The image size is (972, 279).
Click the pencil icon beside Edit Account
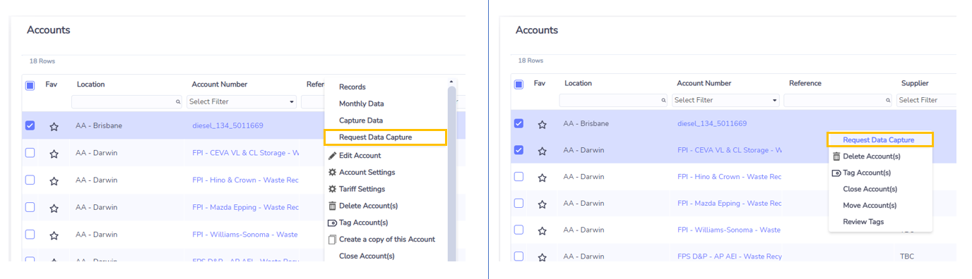point(332,156)
